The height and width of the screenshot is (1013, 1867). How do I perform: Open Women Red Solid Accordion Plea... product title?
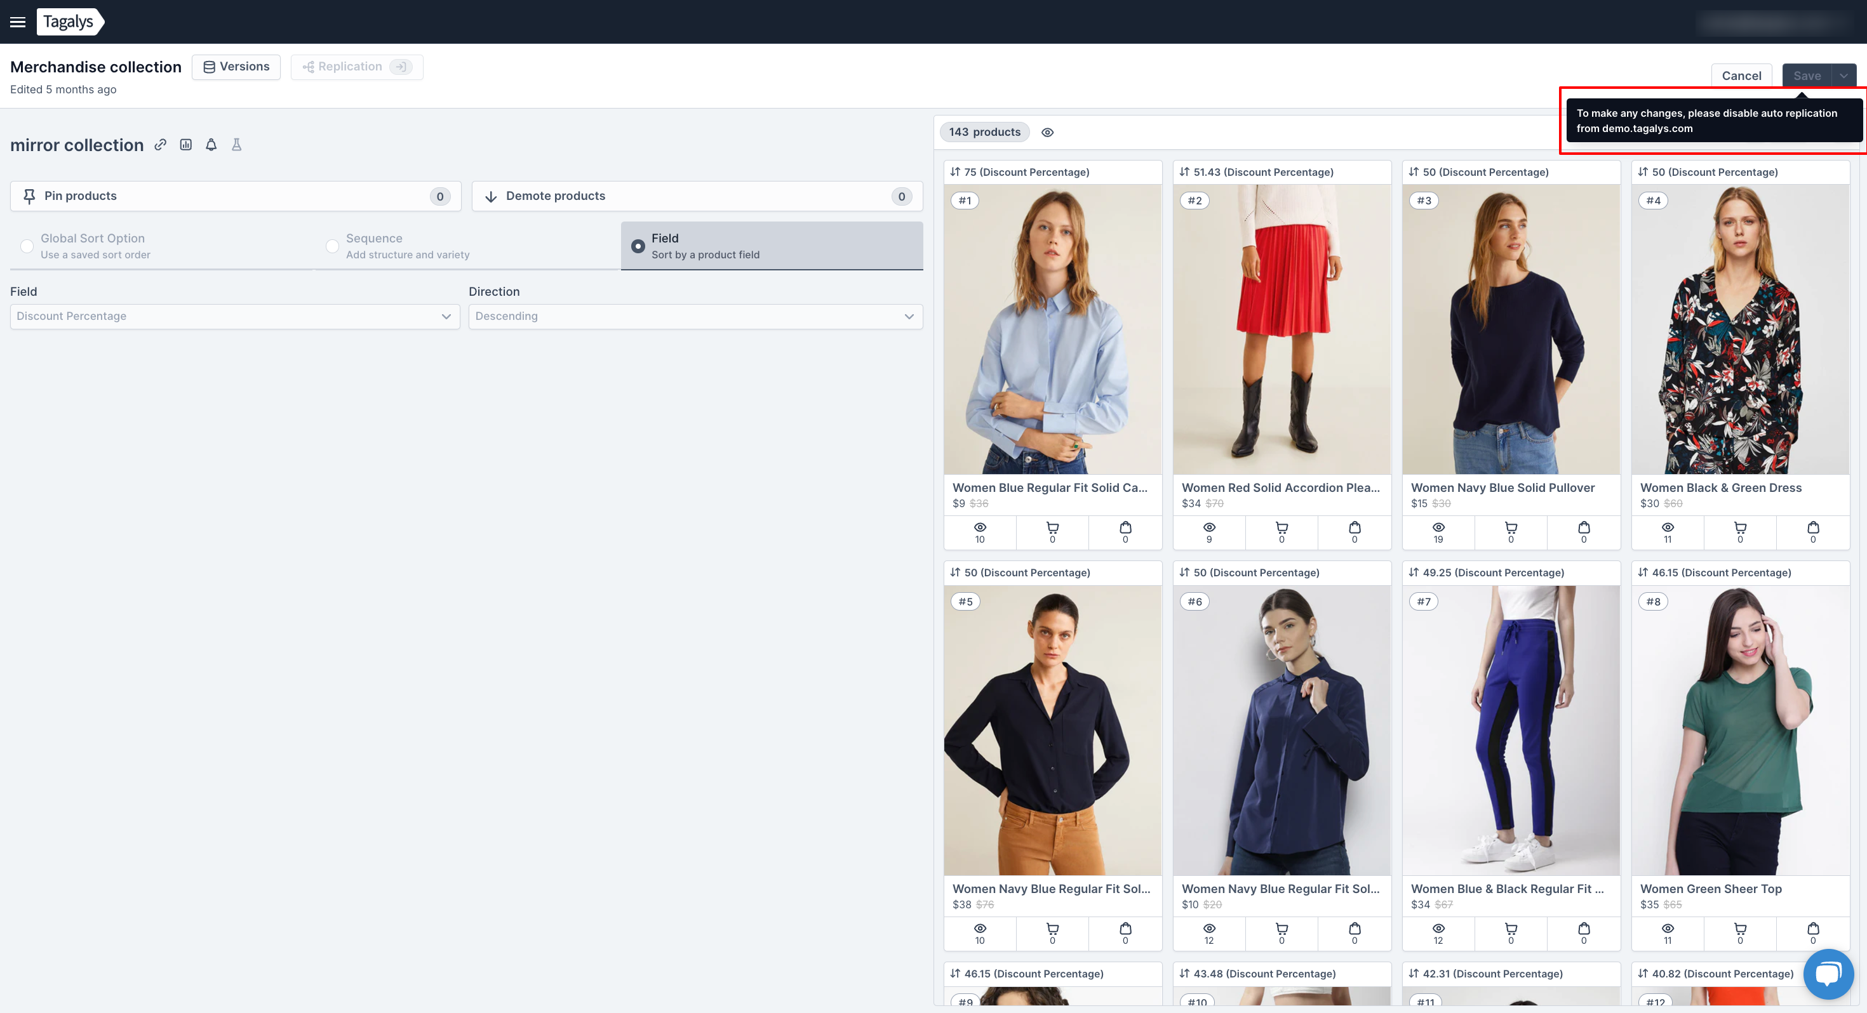1281,488
